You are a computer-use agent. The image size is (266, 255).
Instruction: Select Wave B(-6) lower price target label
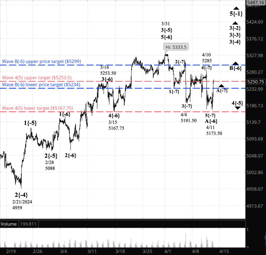(x=42, y=85)
